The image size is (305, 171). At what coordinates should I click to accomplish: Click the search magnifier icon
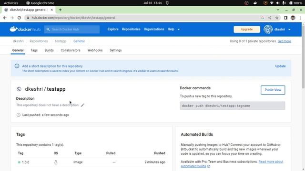[48, 29]
